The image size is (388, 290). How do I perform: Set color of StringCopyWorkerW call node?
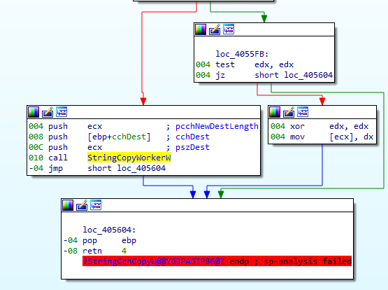click(34, 112)
